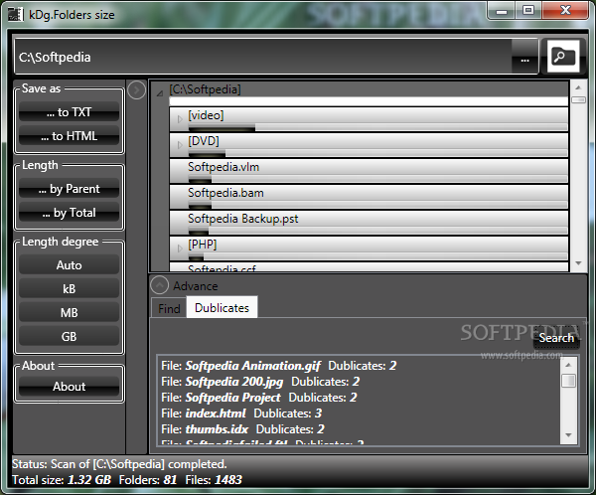Select thumbs.idx duplicate entry

(242, 429)
